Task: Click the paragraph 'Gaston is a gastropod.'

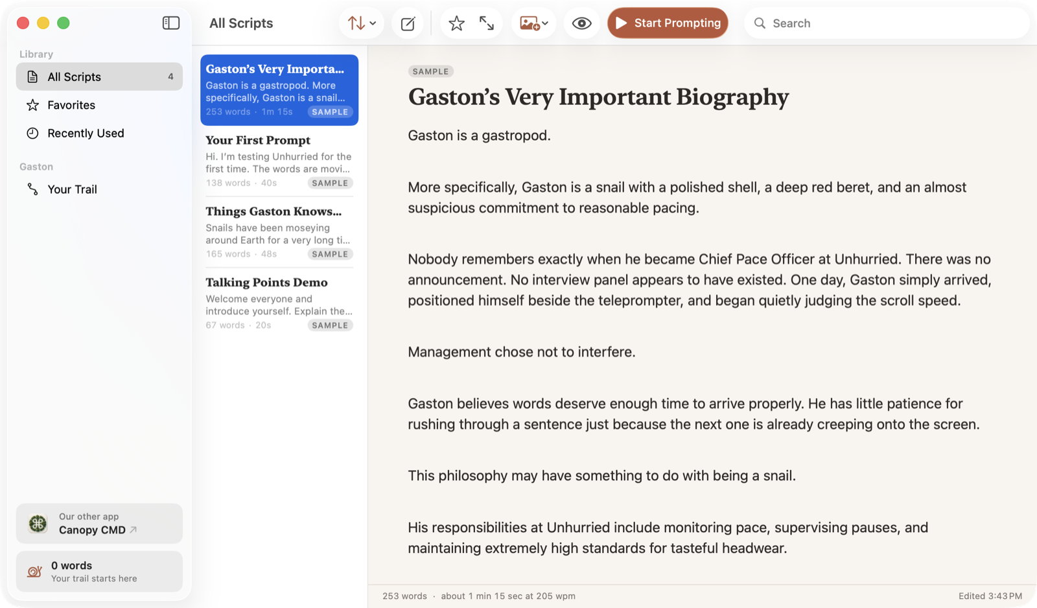Action: pos(479,135)
